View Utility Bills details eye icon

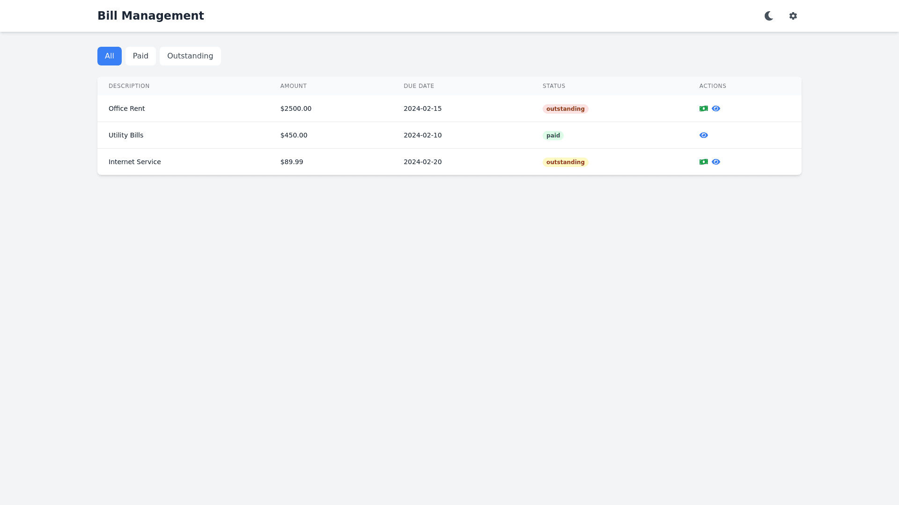703,135
